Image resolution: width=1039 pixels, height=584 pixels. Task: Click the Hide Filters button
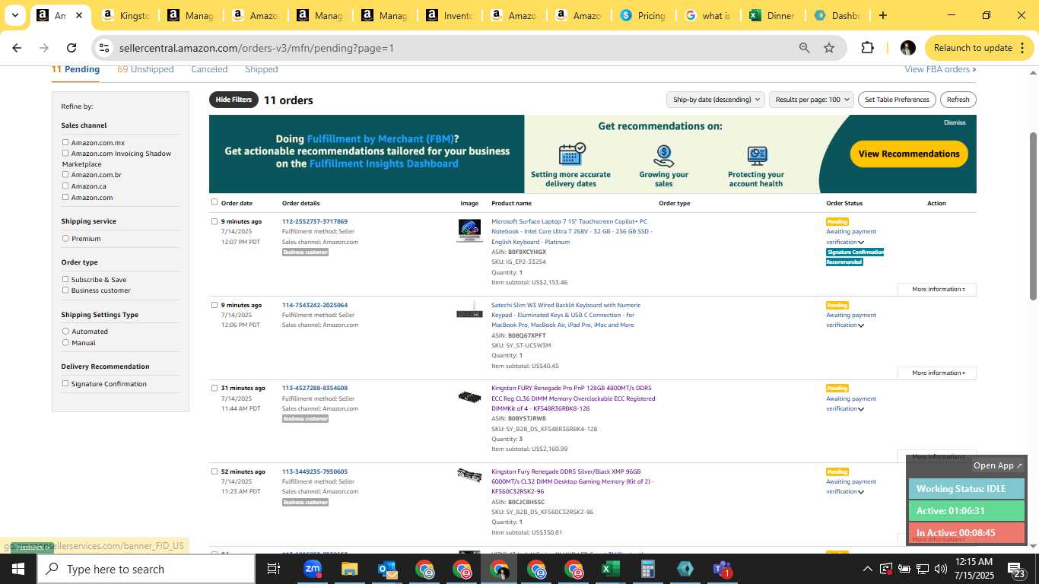[234, 100]
